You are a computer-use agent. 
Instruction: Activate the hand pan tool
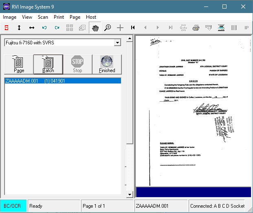(x=95, y=28)
